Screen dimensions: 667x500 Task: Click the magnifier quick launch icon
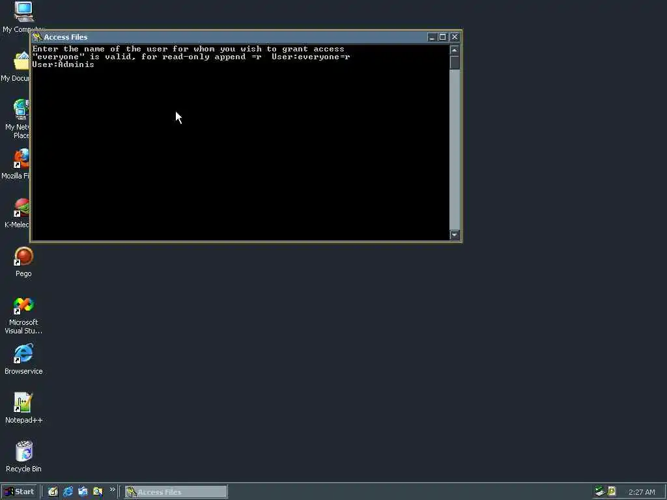point(98,492)
